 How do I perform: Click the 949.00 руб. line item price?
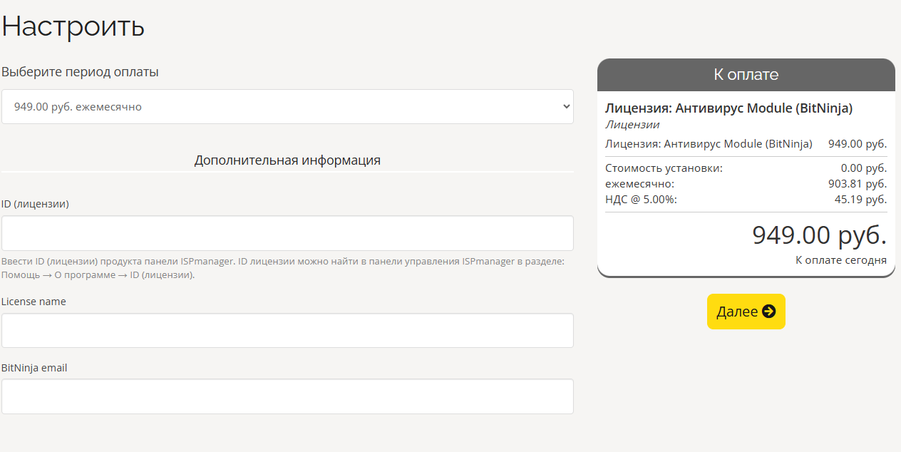(x=858, y=144)
